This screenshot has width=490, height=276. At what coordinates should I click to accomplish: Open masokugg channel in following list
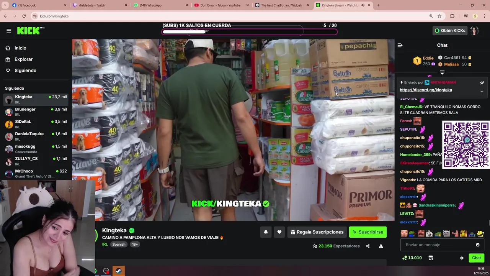[x=36, y=149]
